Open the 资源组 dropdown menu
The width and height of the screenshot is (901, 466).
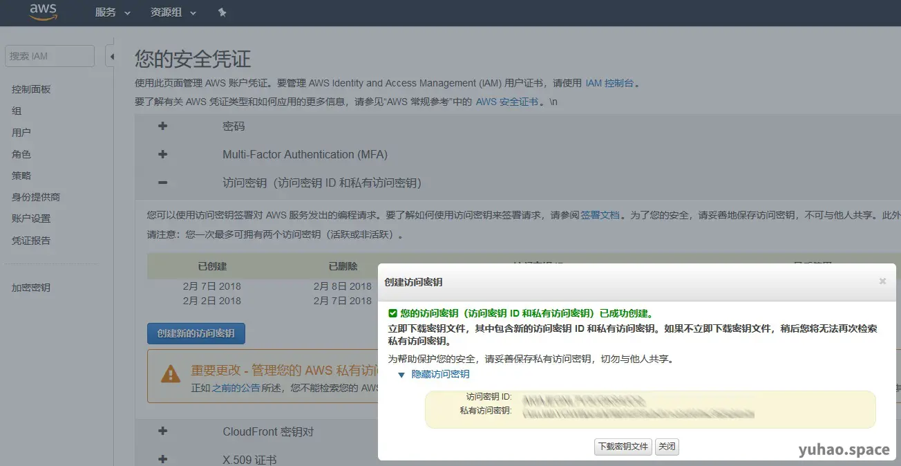click(166, 12)
